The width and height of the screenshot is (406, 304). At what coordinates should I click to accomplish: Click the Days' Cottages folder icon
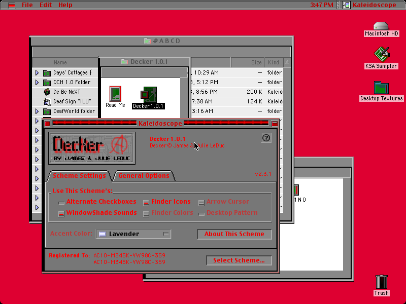click(47, 73)
